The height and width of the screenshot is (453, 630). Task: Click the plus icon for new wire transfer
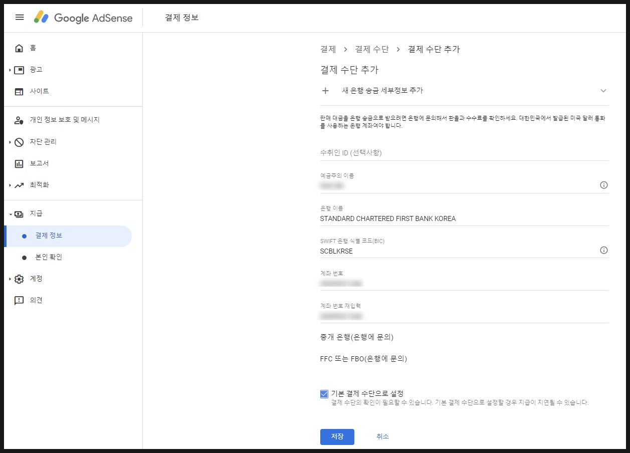click(x=325, y=91)
